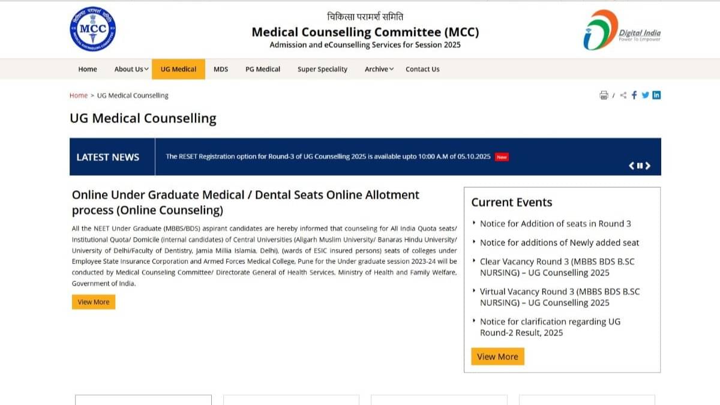
Task: Expand the UG Medical menu
Action: click(x=178, y=69)
